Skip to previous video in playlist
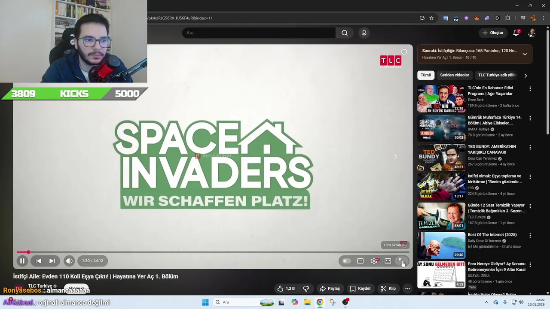Viewport: 550px width, 309px height. coord(38,261)
